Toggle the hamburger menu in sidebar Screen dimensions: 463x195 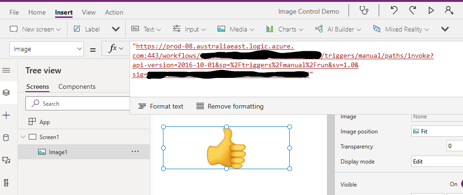pyautogui.click(x=6, y=70)
